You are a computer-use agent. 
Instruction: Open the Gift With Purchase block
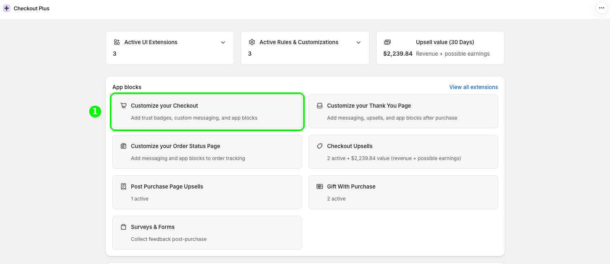pyautogui.click(x=403, y=192)
